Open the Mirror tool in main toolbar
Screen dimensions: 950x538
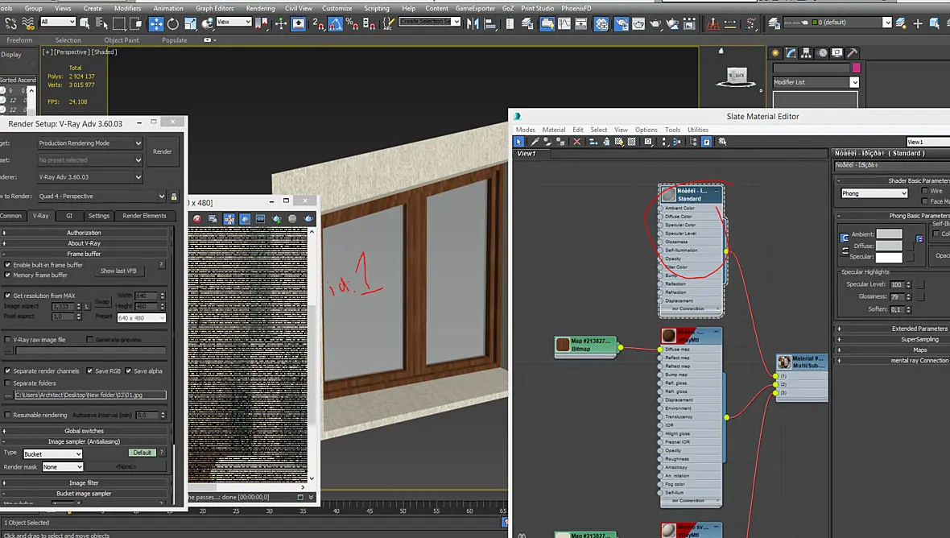[473, 23]
